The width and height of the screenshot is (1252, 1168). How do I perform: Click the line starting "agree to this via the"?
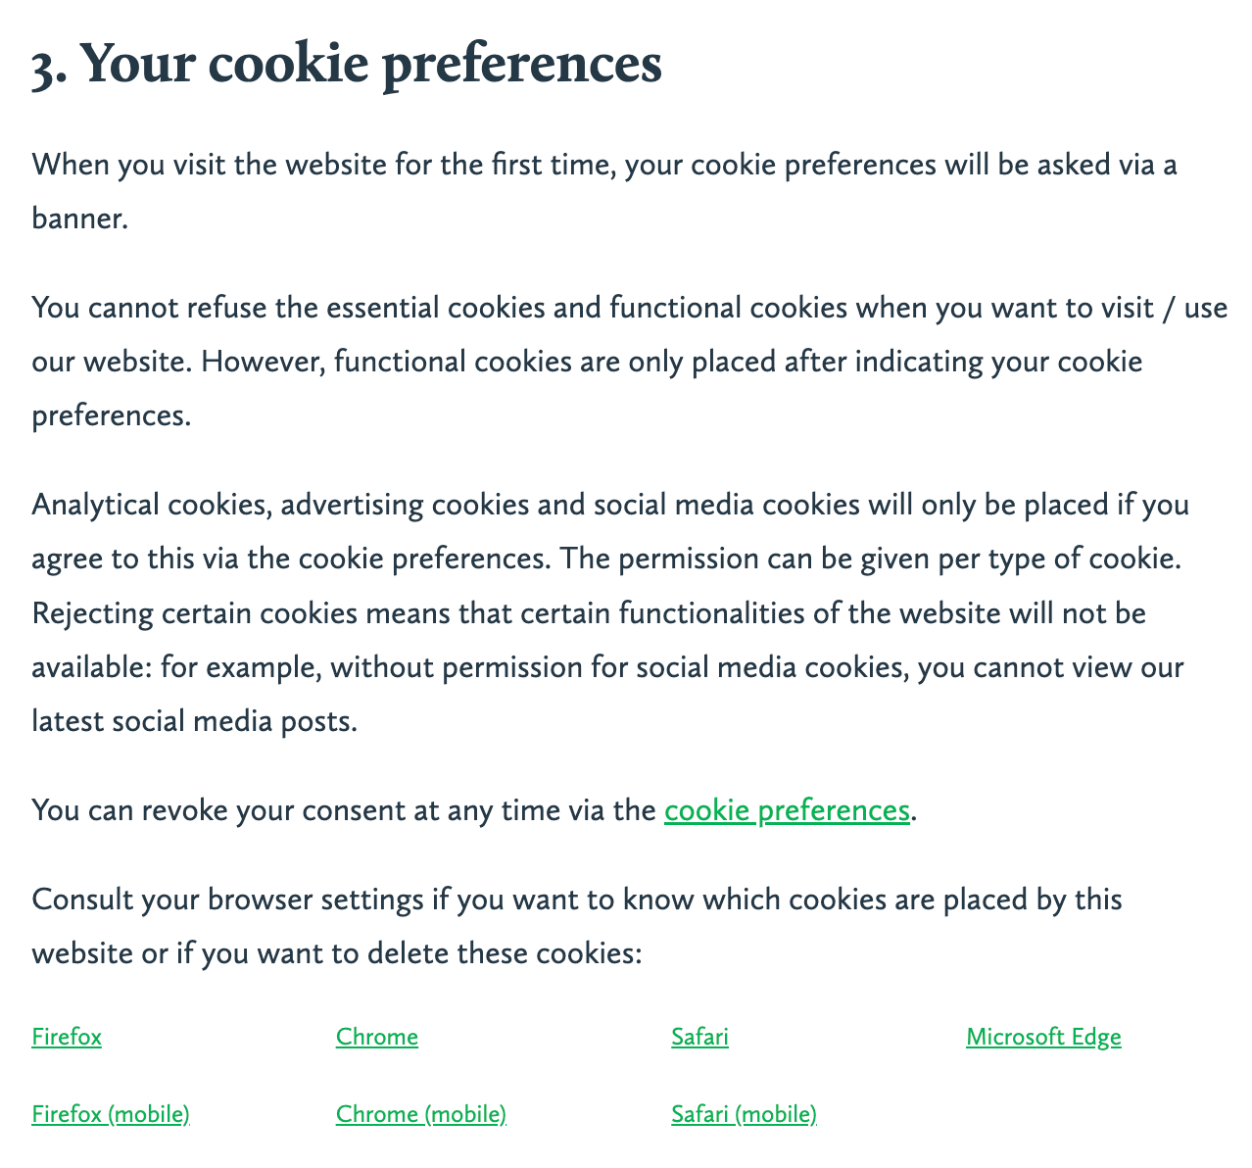[607, 560]
